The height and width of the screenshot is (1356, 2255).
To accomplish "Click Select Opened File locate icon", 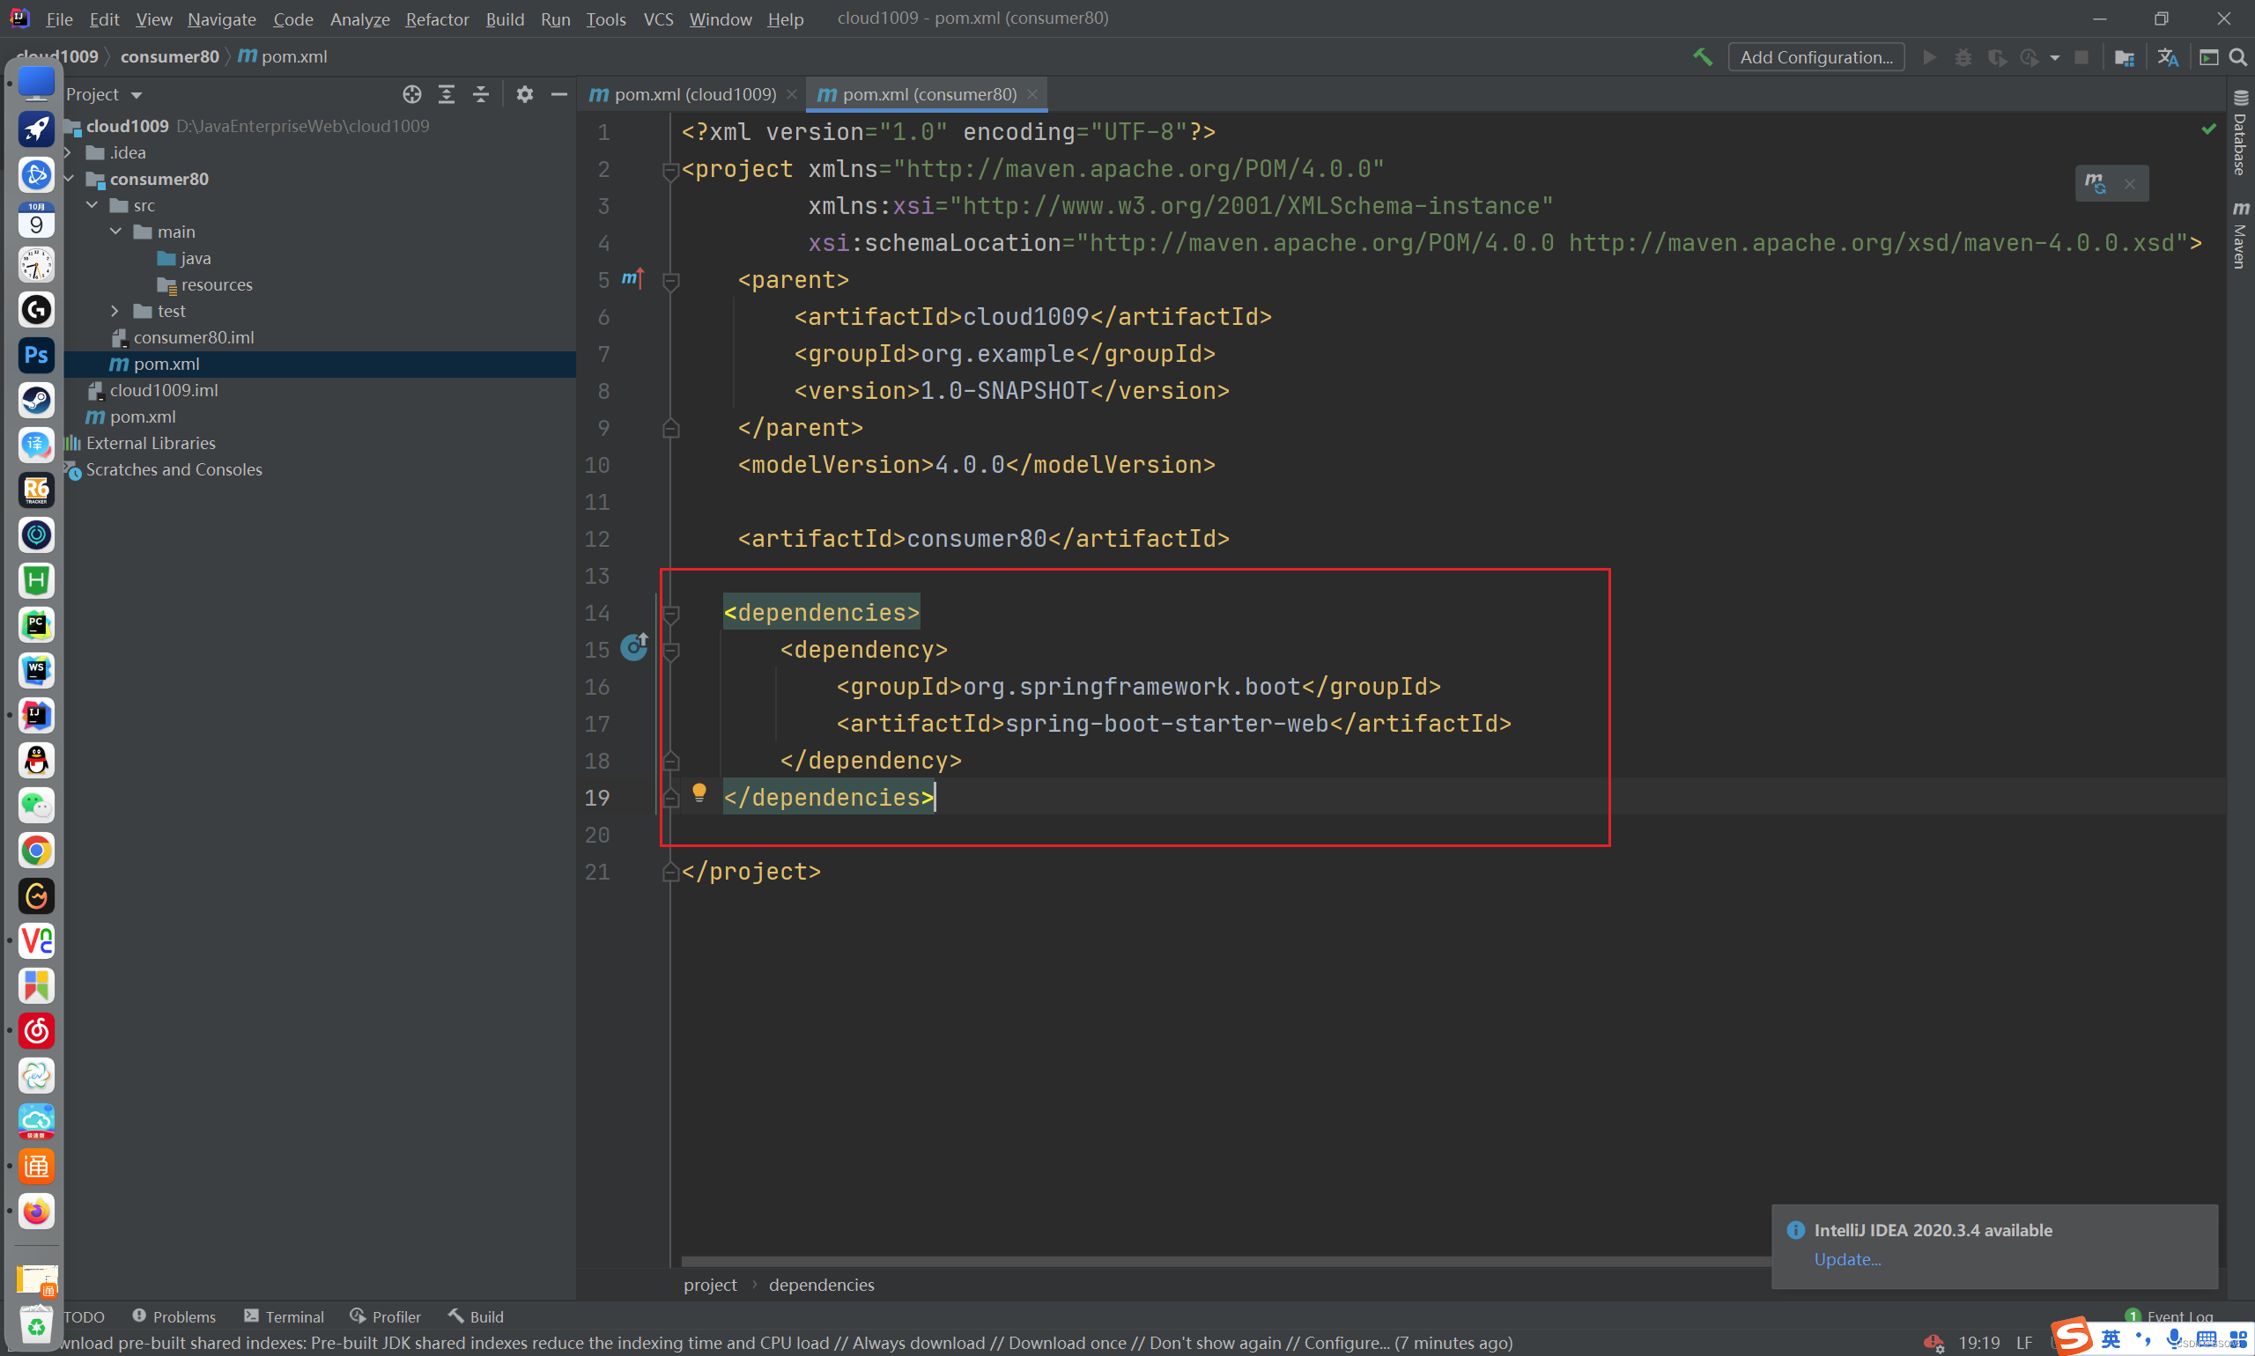I will pyautogui.click(x=412, y=94).
